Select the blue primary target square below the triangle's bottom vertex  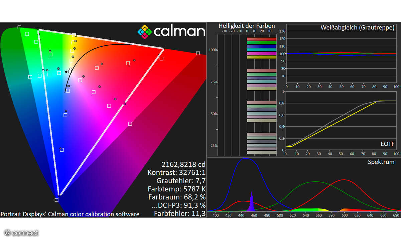click(x=56, y=200)
